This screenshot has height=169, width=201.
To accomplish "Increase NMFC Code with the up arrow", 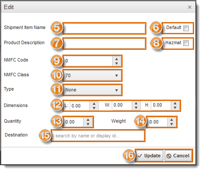I will click(x=117, y=59).
